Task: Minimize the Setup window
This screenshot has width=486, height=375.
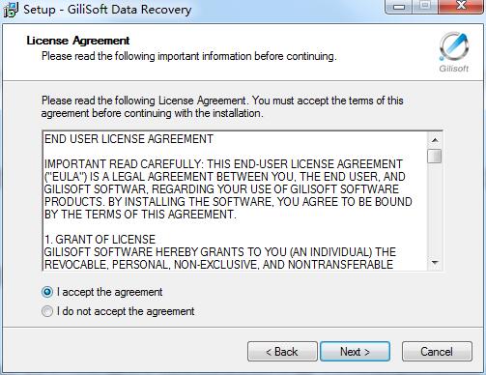Action: pyautogui.click(x=399, y=6)
